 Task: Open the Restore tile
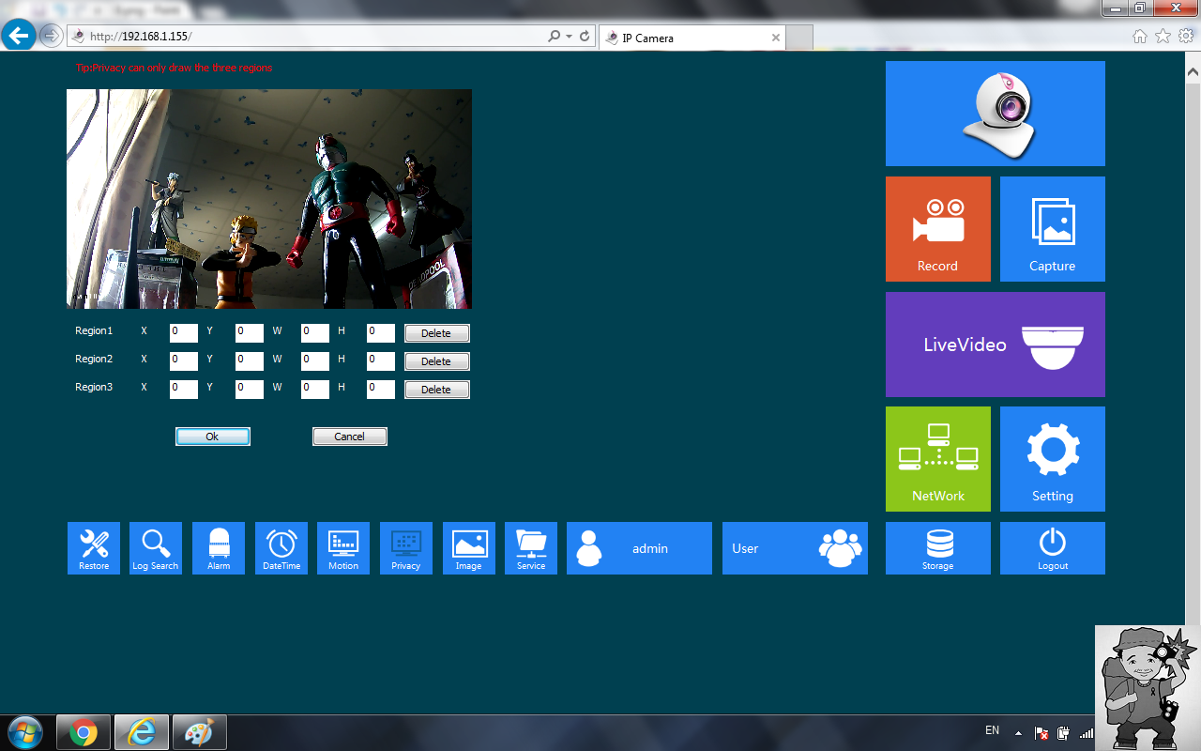94,548
